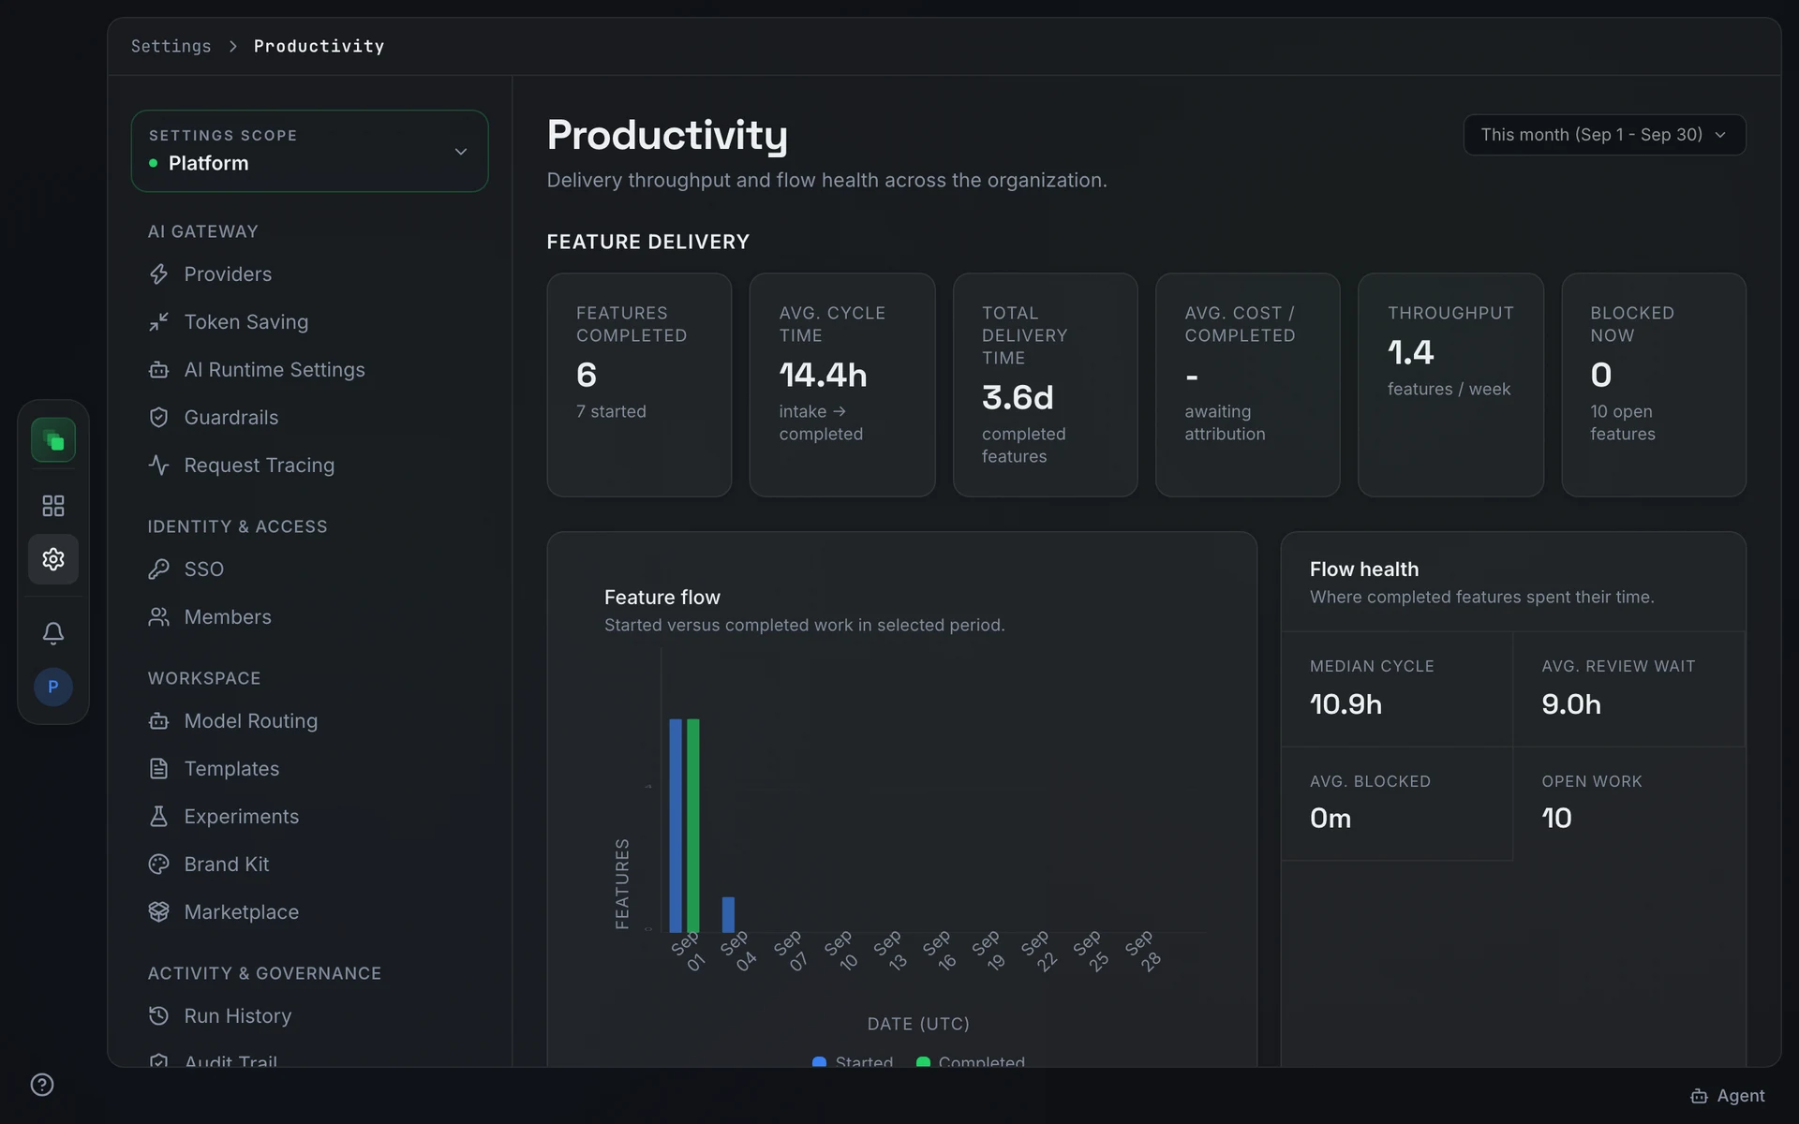Click the Avg. Review Wait value 9.0h
This screenshot has width=1799, height=1124.
(1571, 704)
